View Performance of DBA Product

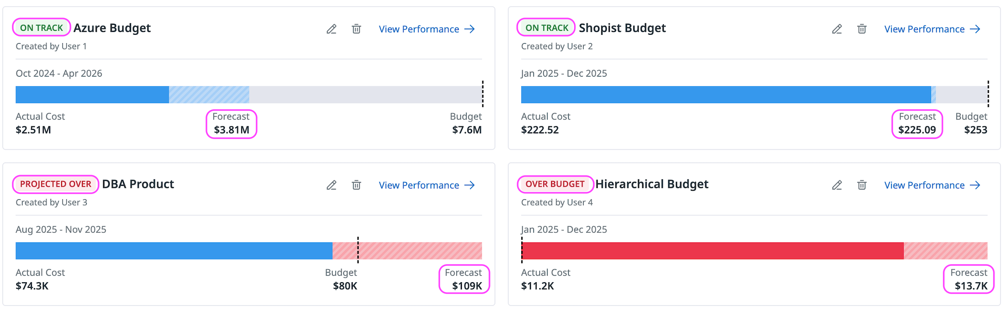point(427,185)
